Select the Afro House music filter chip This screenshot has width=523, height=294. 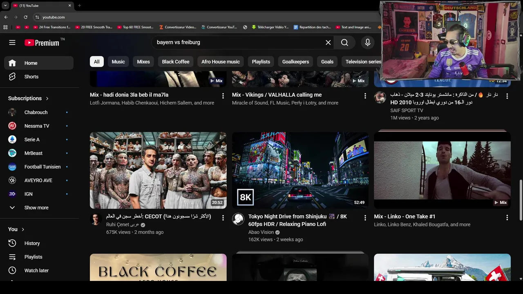(221, 62)
